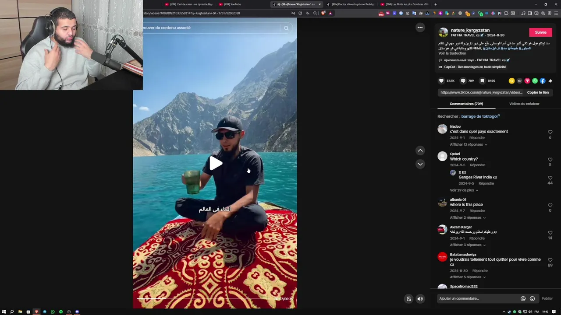Open the Windows Start menu
This screenshot has height=315, width=561.
point(4,311)
